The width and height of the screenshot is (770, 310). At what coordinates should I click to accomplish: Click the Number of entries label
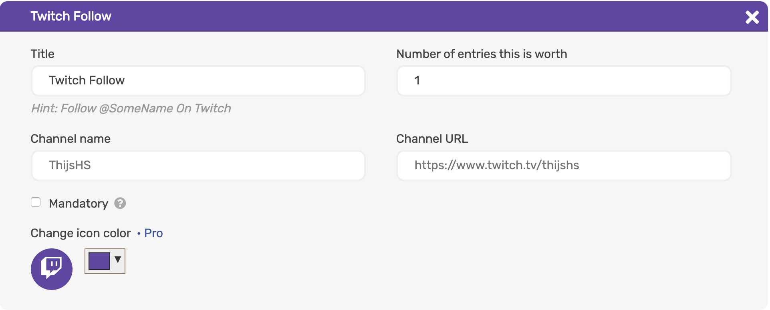pos(482,54)
